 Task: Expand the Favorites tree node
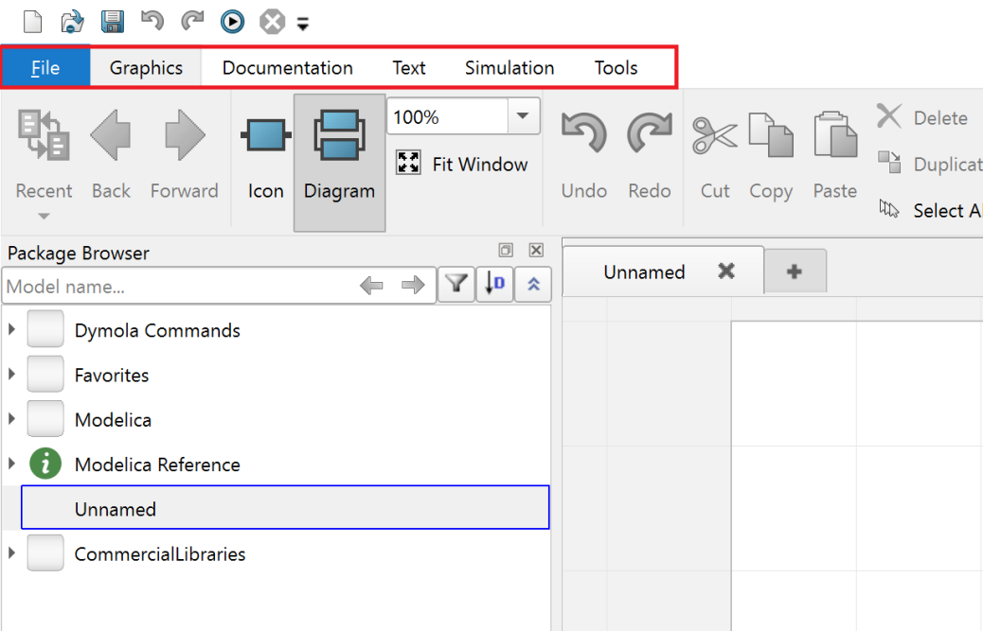click(12, 375)
